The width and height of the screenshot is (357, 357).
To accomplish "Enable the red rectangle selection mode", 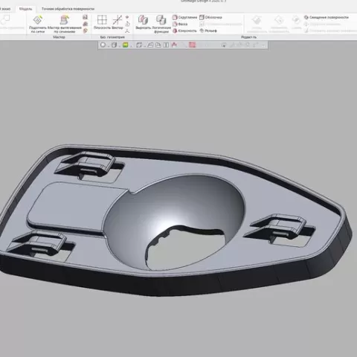I will [192, 45].
